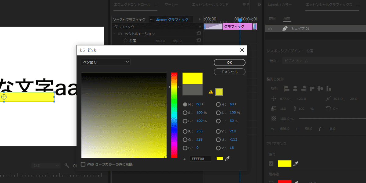This screenshot has width=366, height=183.
Task: Click the anchor crosshair on the yellow shape
Action: (x=4, y=97)
